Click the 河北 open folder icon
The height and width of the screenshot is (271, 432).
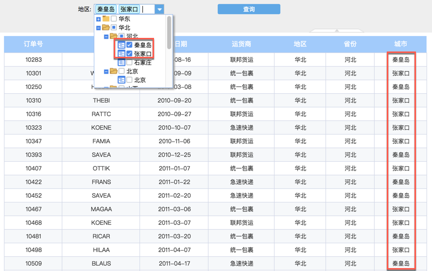114,36
